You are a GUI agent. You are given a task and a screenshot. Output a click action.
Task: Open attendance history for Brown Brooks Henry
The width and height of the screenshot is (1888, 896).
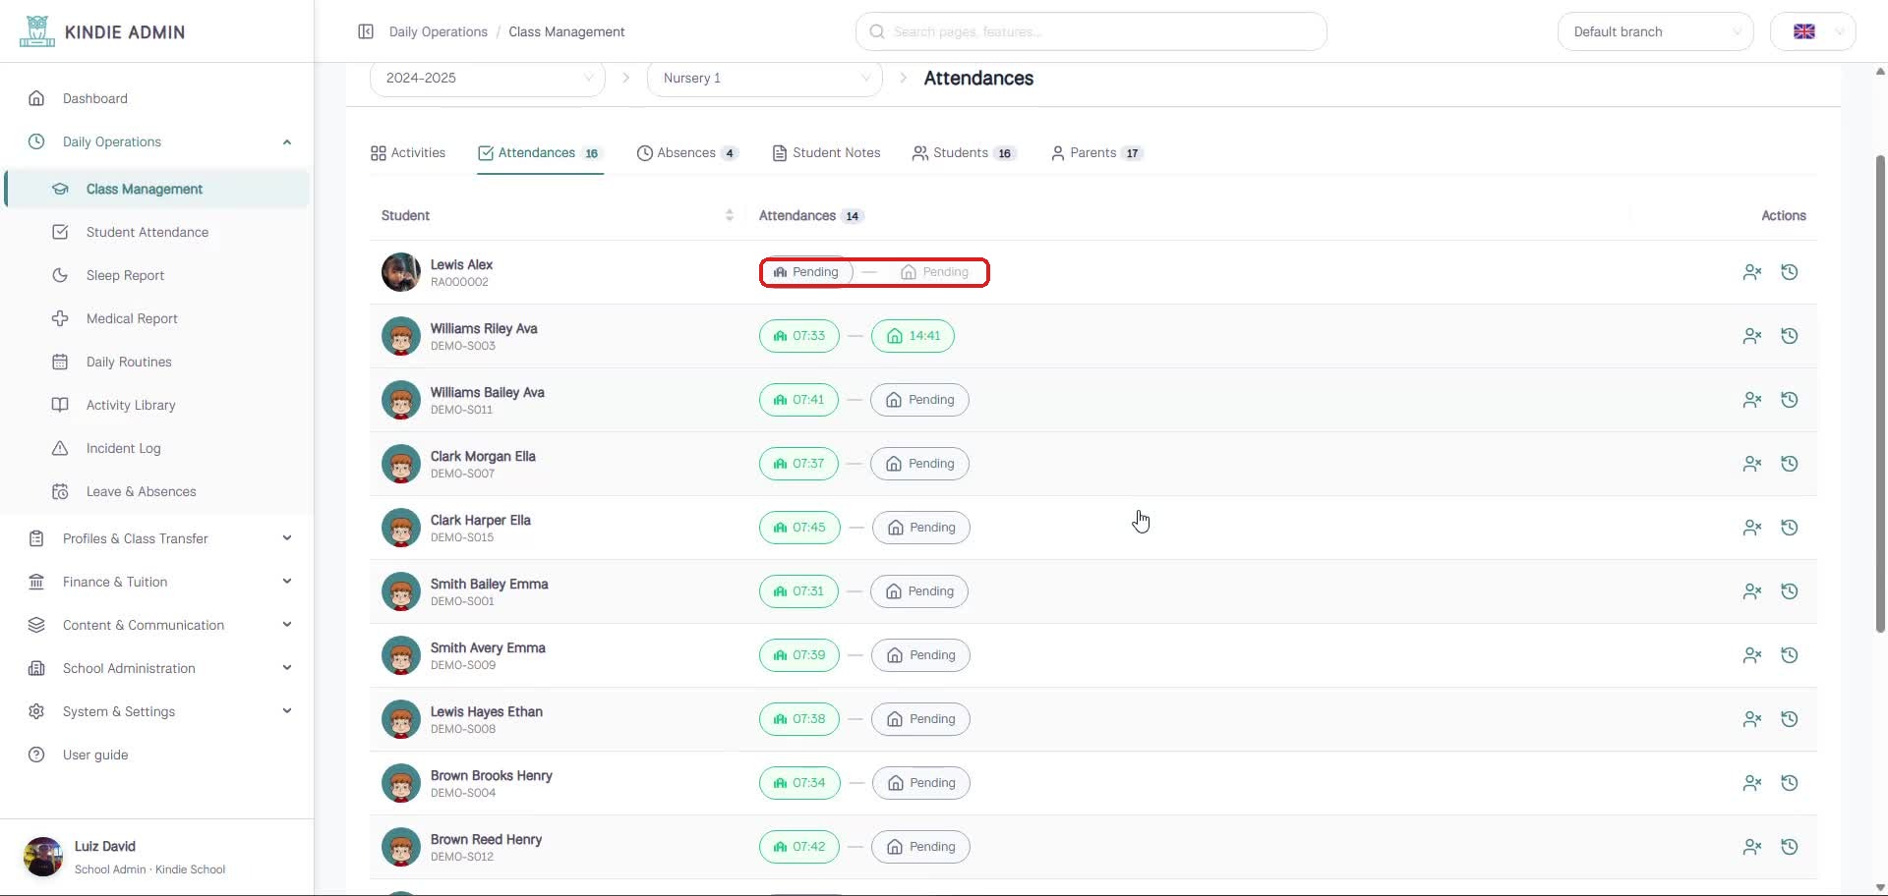tap(1790, 783)
